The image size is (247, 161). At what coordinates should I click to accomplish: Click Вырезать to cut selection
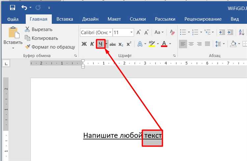[39, 29]
